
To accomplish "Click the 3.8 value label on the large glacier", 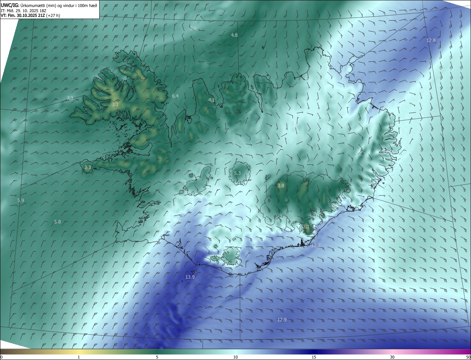I will click(x=281, y=186).
